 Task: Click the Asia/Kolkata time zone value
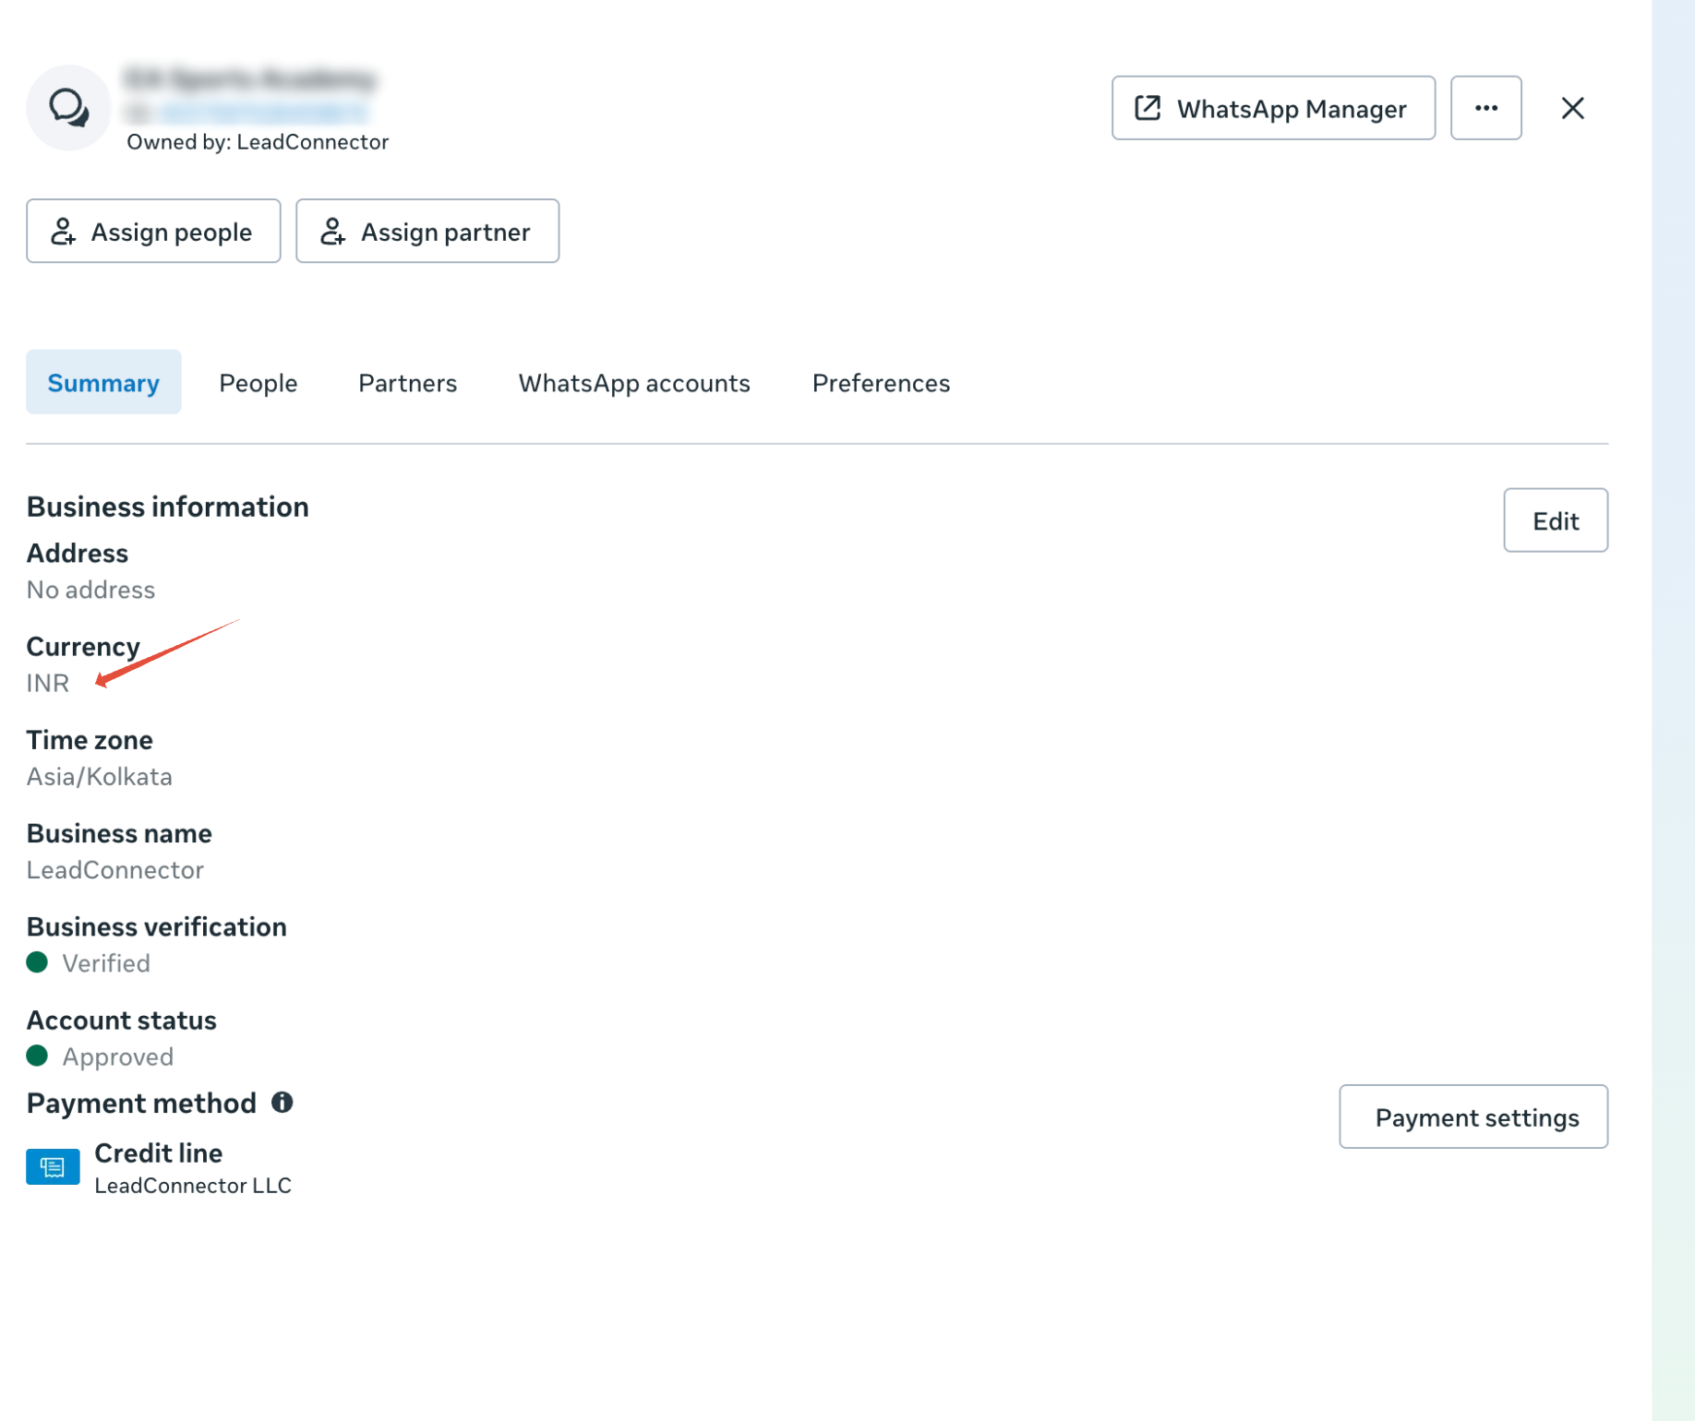point(99,776)
